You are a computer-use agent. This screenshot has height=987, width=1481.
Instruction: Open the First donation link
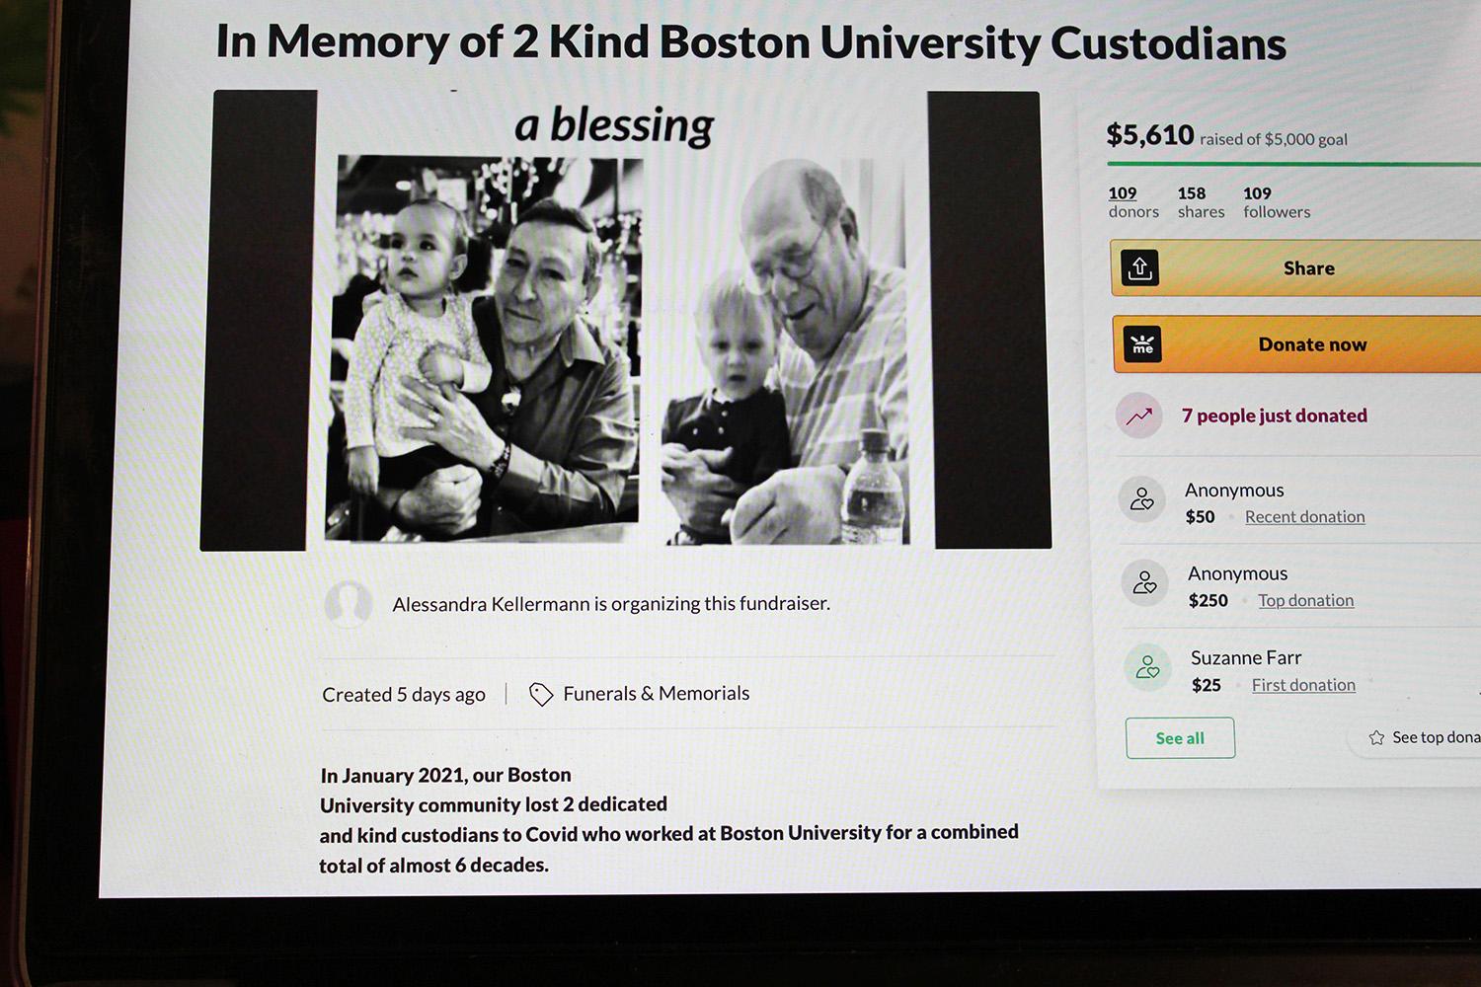click(x=1303, y=685)
